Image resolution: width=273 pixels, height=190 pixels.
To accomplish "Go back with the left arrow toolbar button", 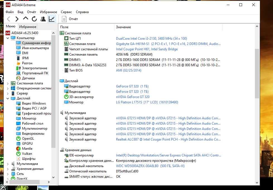I will pyautogui.click(x=9, y=19).
